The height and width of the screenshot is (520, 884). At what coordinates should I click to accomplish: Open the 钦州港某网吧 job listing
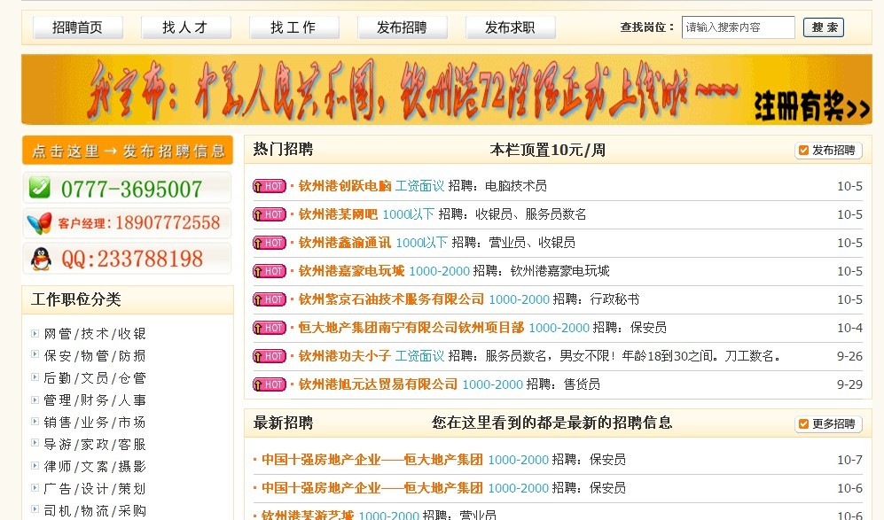pos(339,214)
